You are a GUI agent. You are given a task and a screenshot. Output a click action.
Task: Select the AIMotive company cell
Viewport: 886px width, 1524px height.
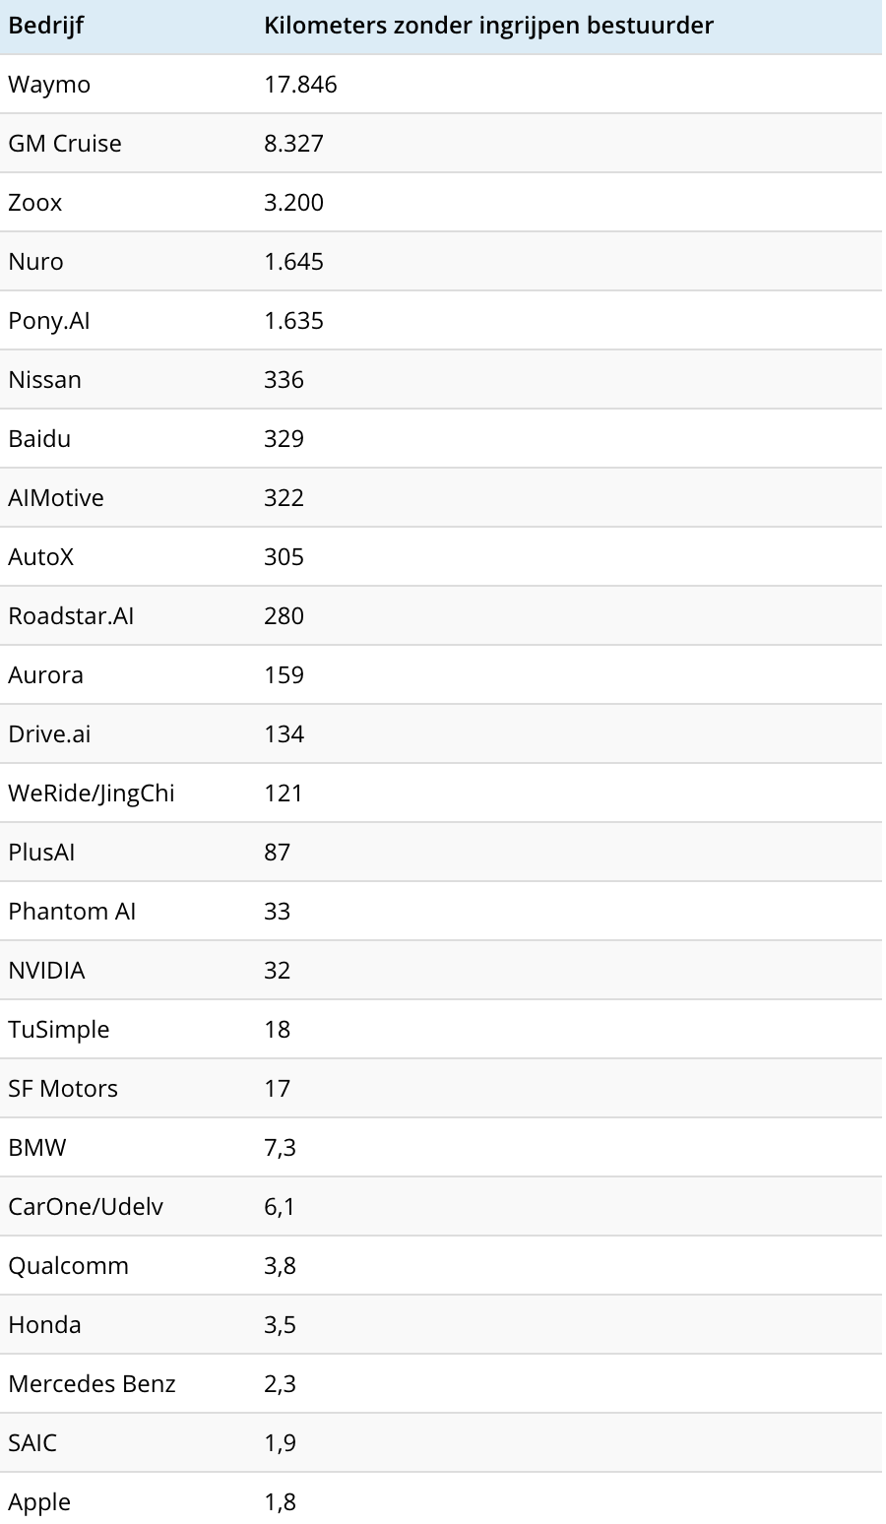pyautogui.click(x=56, y=498)
